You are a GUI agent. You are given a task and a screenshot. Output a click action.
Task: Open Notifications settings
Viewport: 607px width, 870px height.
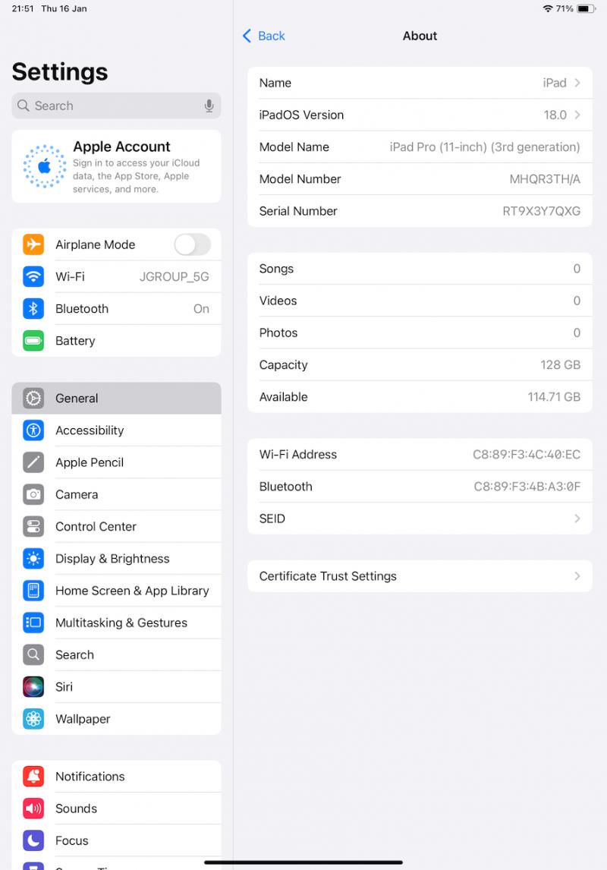116,776
